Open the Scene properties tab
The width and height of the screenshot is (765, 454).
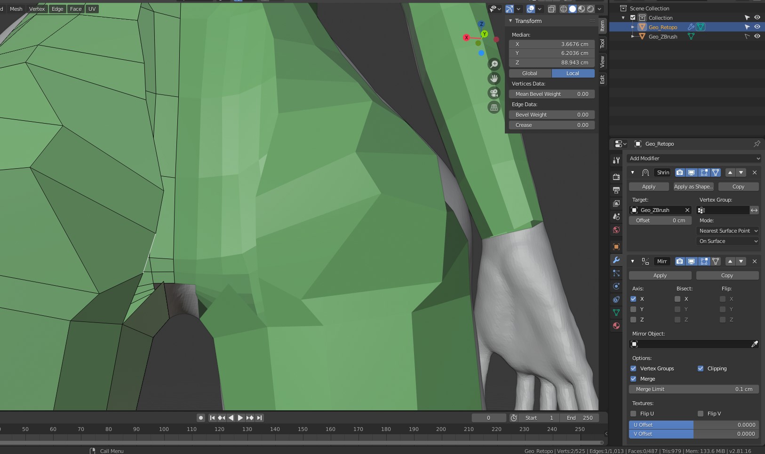click(616, 217)
